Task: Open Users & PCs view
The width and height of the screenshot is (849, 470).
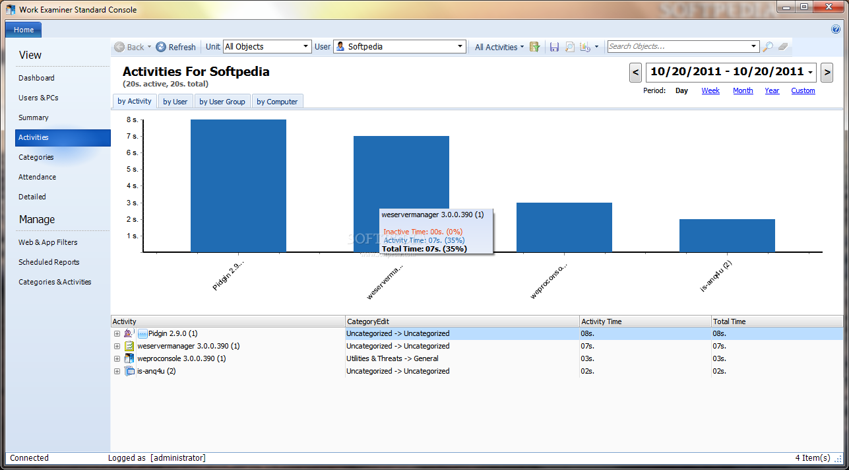Action: tap(38, 98)
